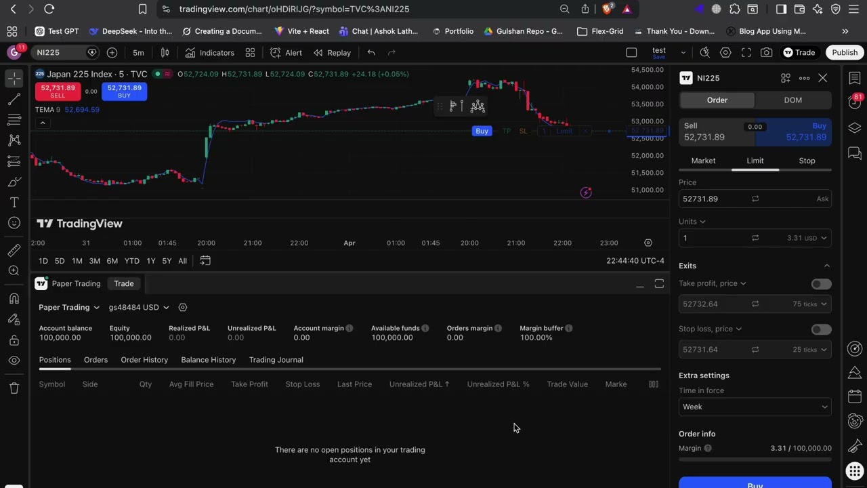867x488 pixels.
Task: Open the watchlist panel icon
Action: pyautogui.click(x=855, y=79)
